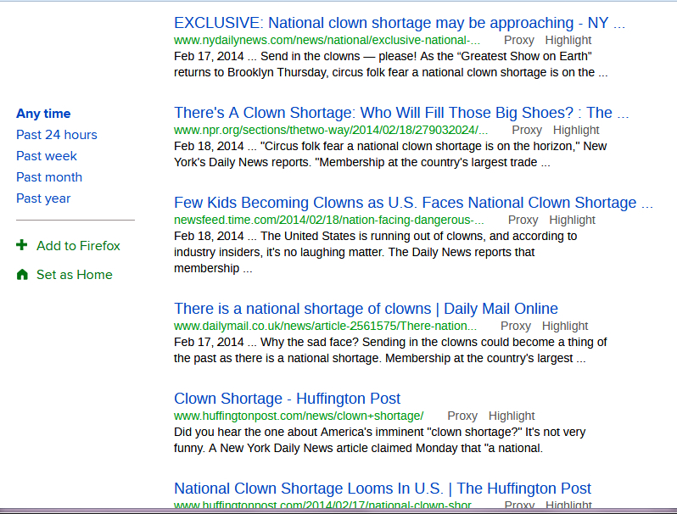Open the dailymail.co.uk green URL
This screenshot has width=677, height=514.
pos(325,326)
